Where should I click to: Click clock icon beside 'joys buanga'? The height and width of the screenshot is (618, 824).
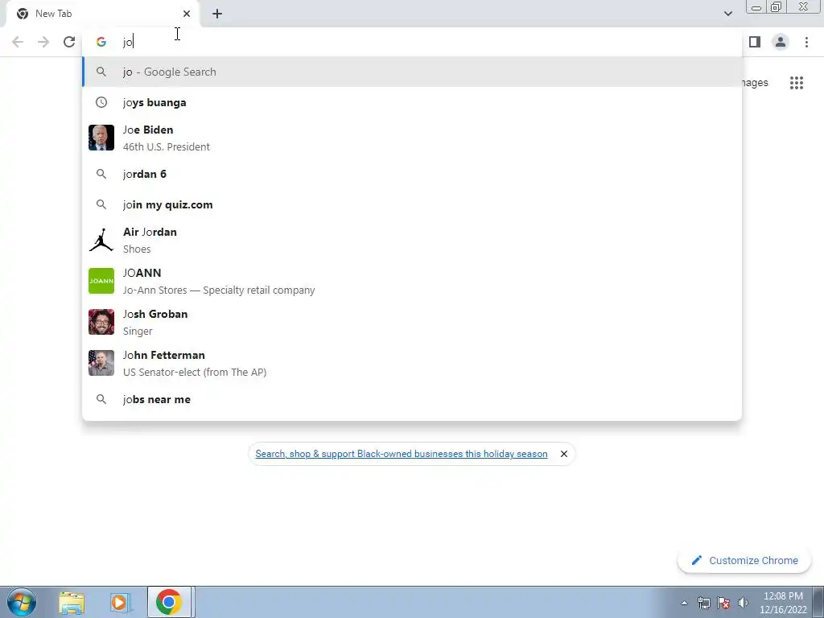pyautogui.click(x=101, y=102)
